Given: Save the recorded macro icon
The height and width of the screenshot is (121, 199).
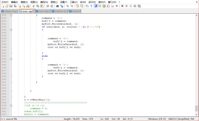Looking at the screenshot, I should tap(139, 6).
